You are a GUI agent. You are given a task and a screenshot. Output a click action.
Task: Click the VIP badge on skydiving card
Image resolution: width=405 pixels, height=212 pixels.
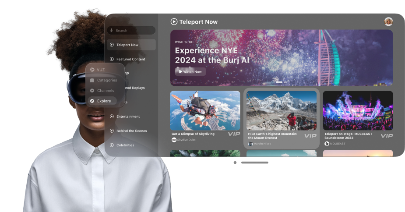click(234, 134)
